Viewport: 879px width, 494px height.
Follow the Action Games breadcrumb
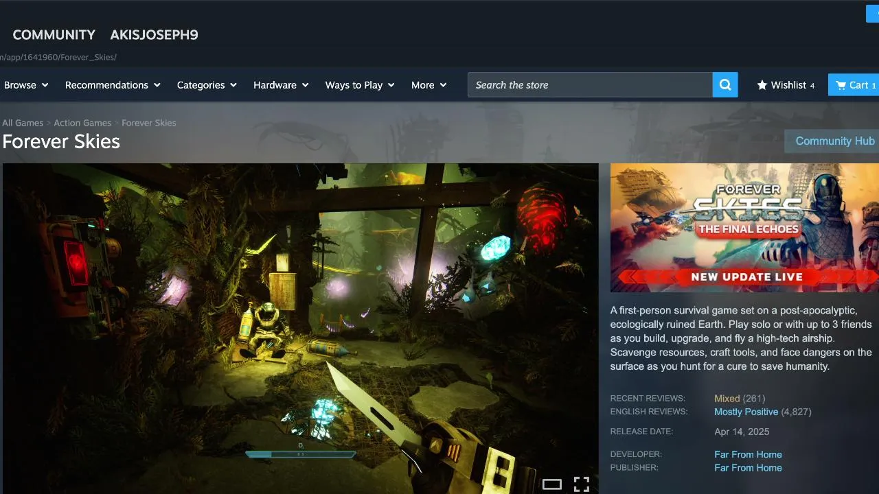tap(82, 123)
